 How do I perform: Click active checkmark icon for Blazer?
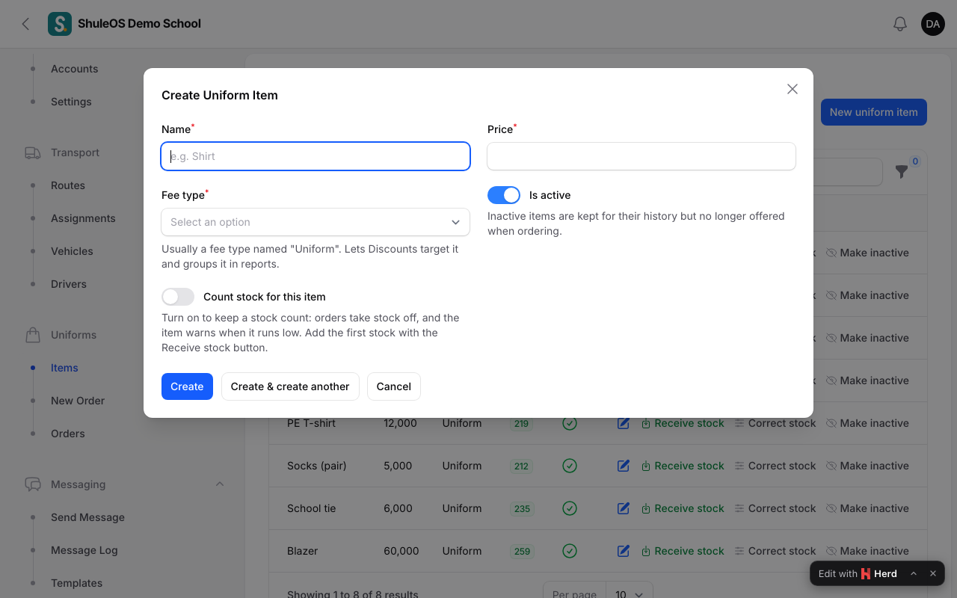570,551
